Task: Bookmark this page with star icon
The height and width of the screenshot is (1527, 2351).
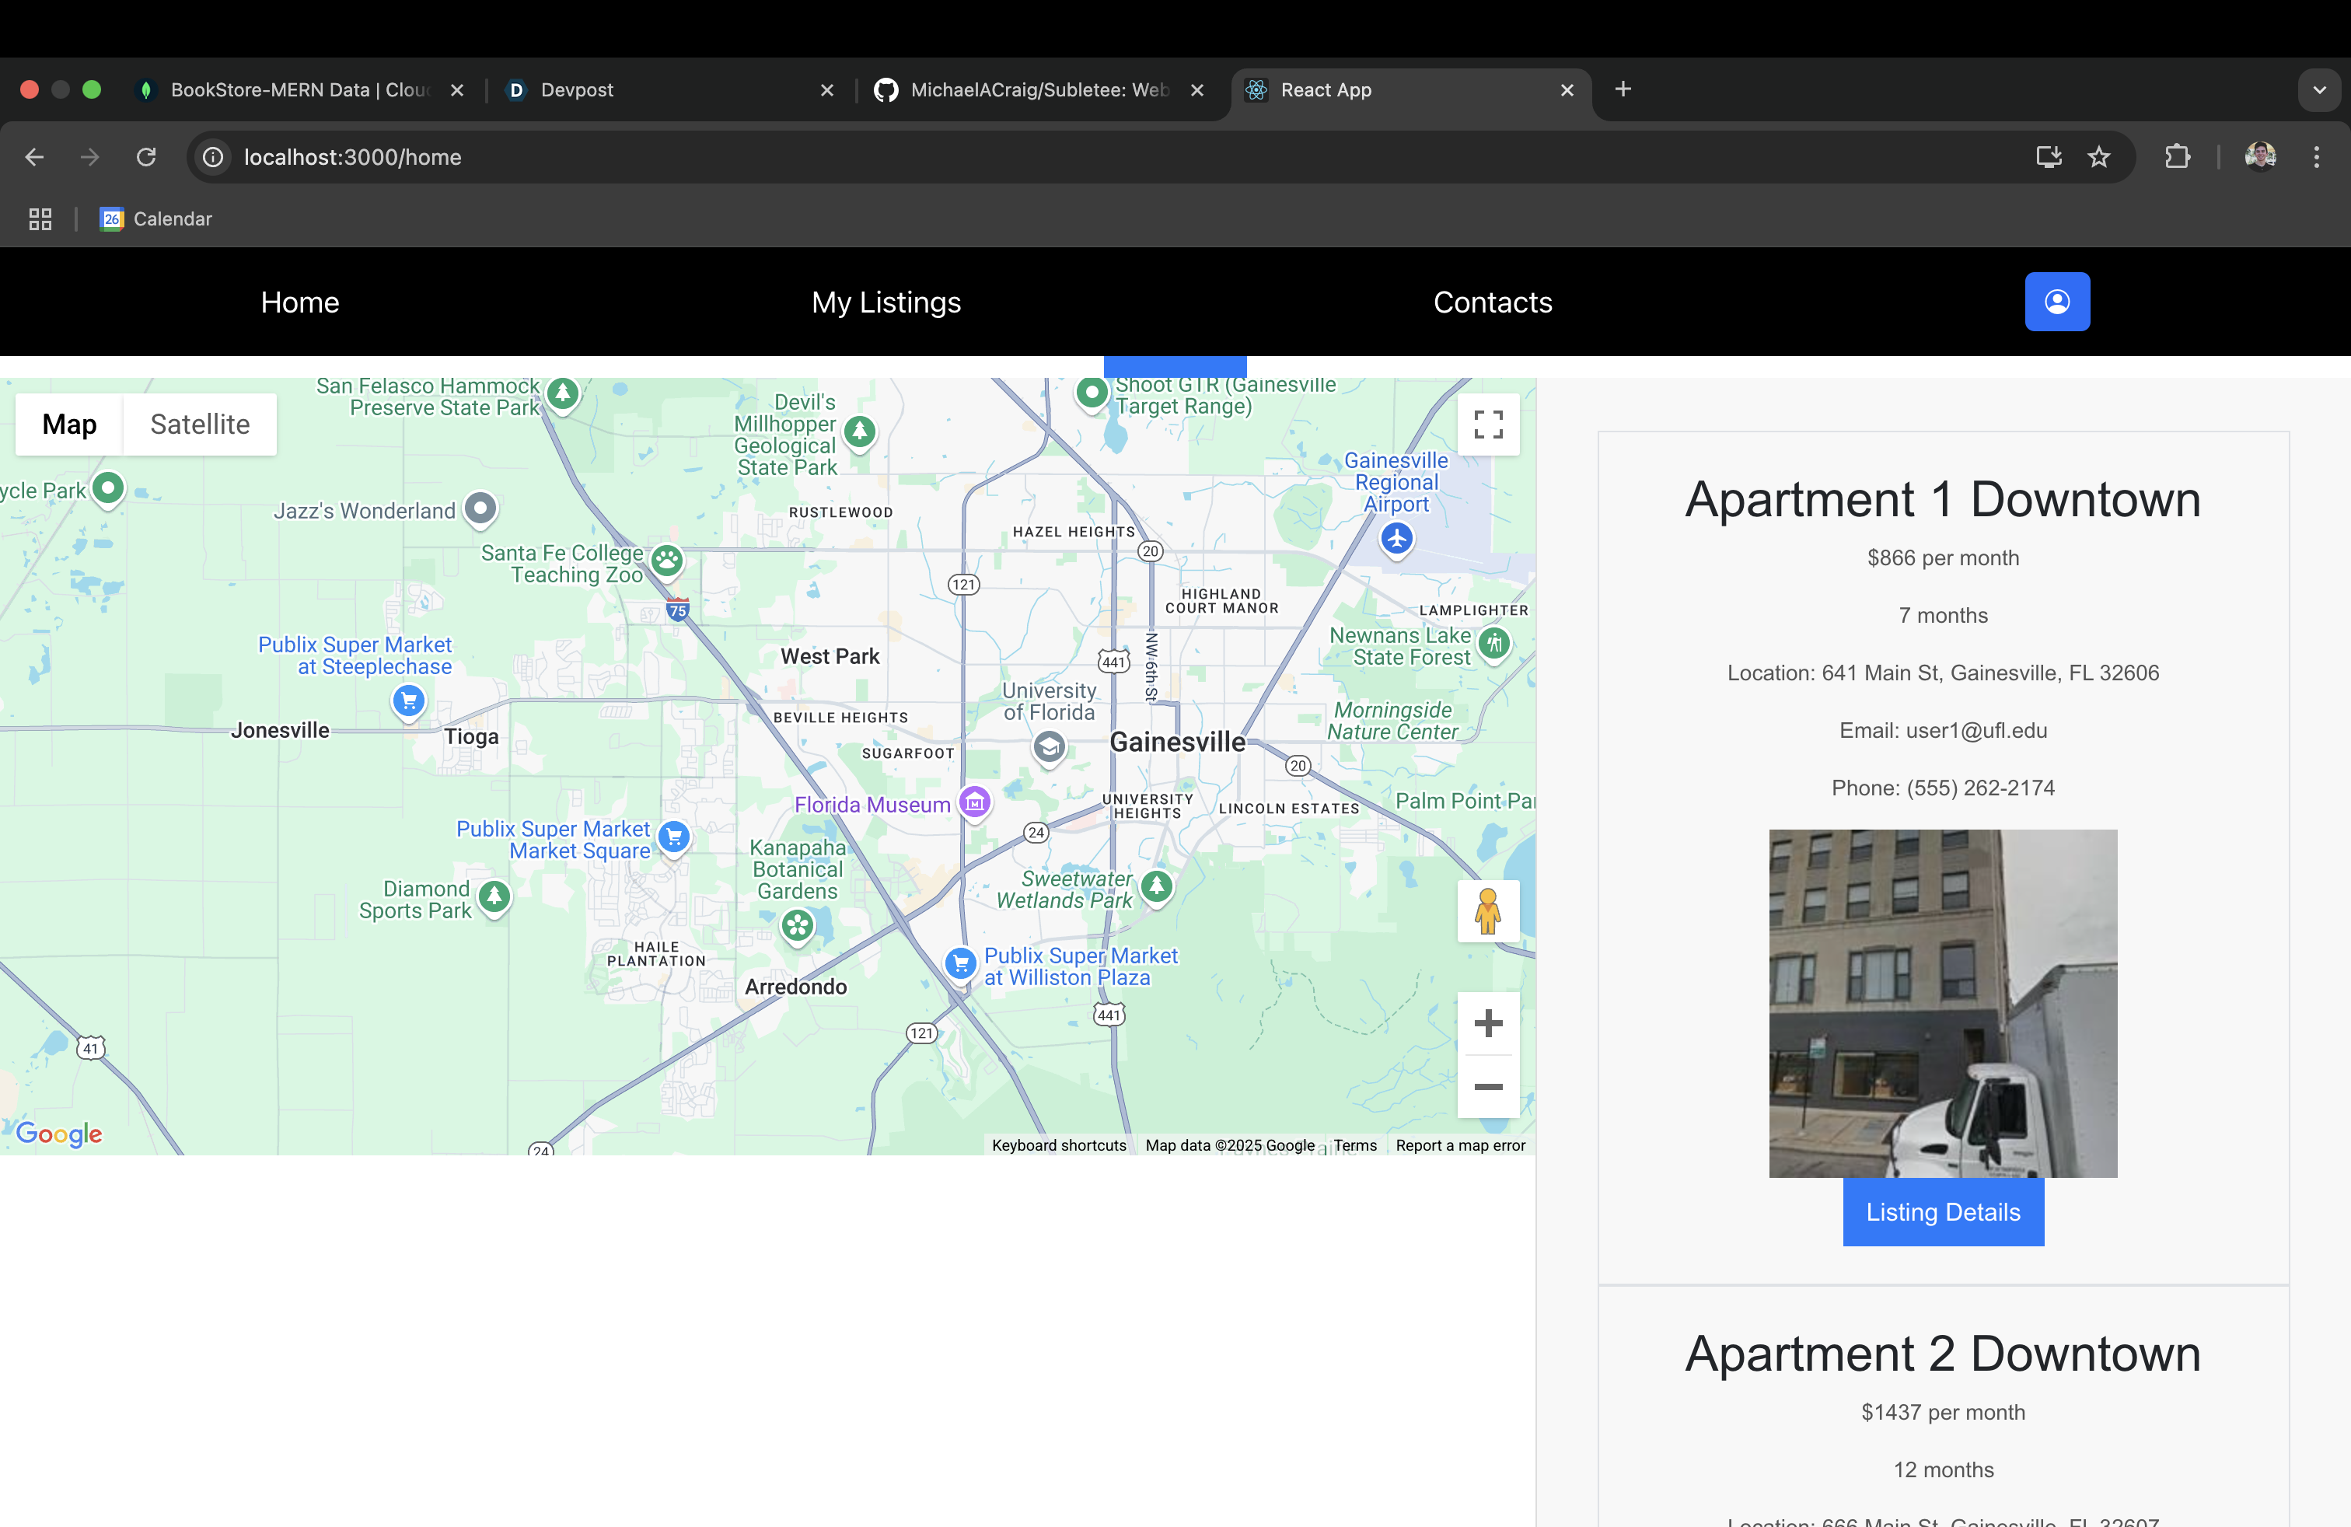Action: click(x=2099, y=157)
